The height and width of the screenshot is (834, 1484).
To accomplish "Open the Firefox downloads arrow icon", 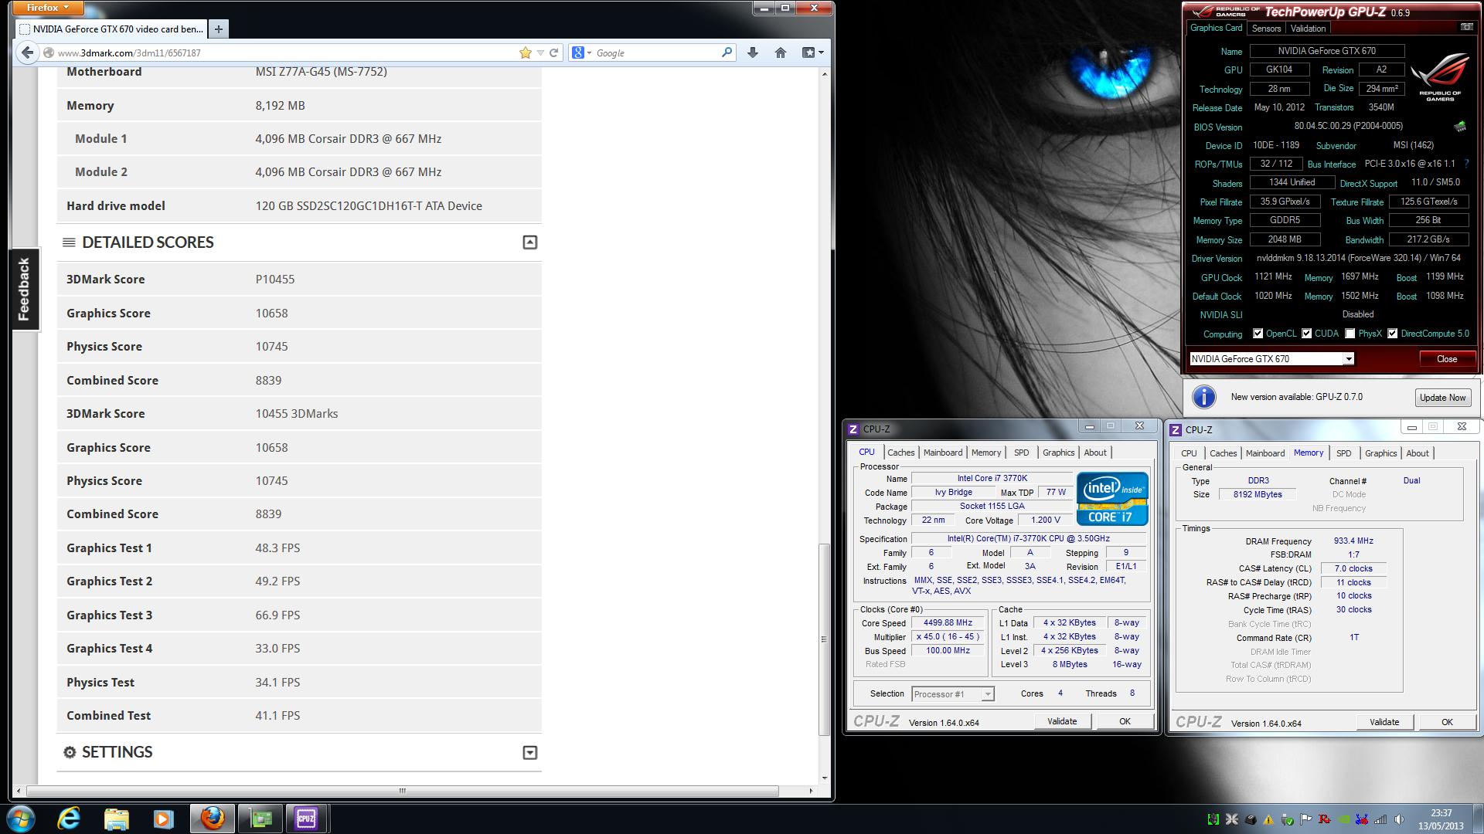I will 752,53.
